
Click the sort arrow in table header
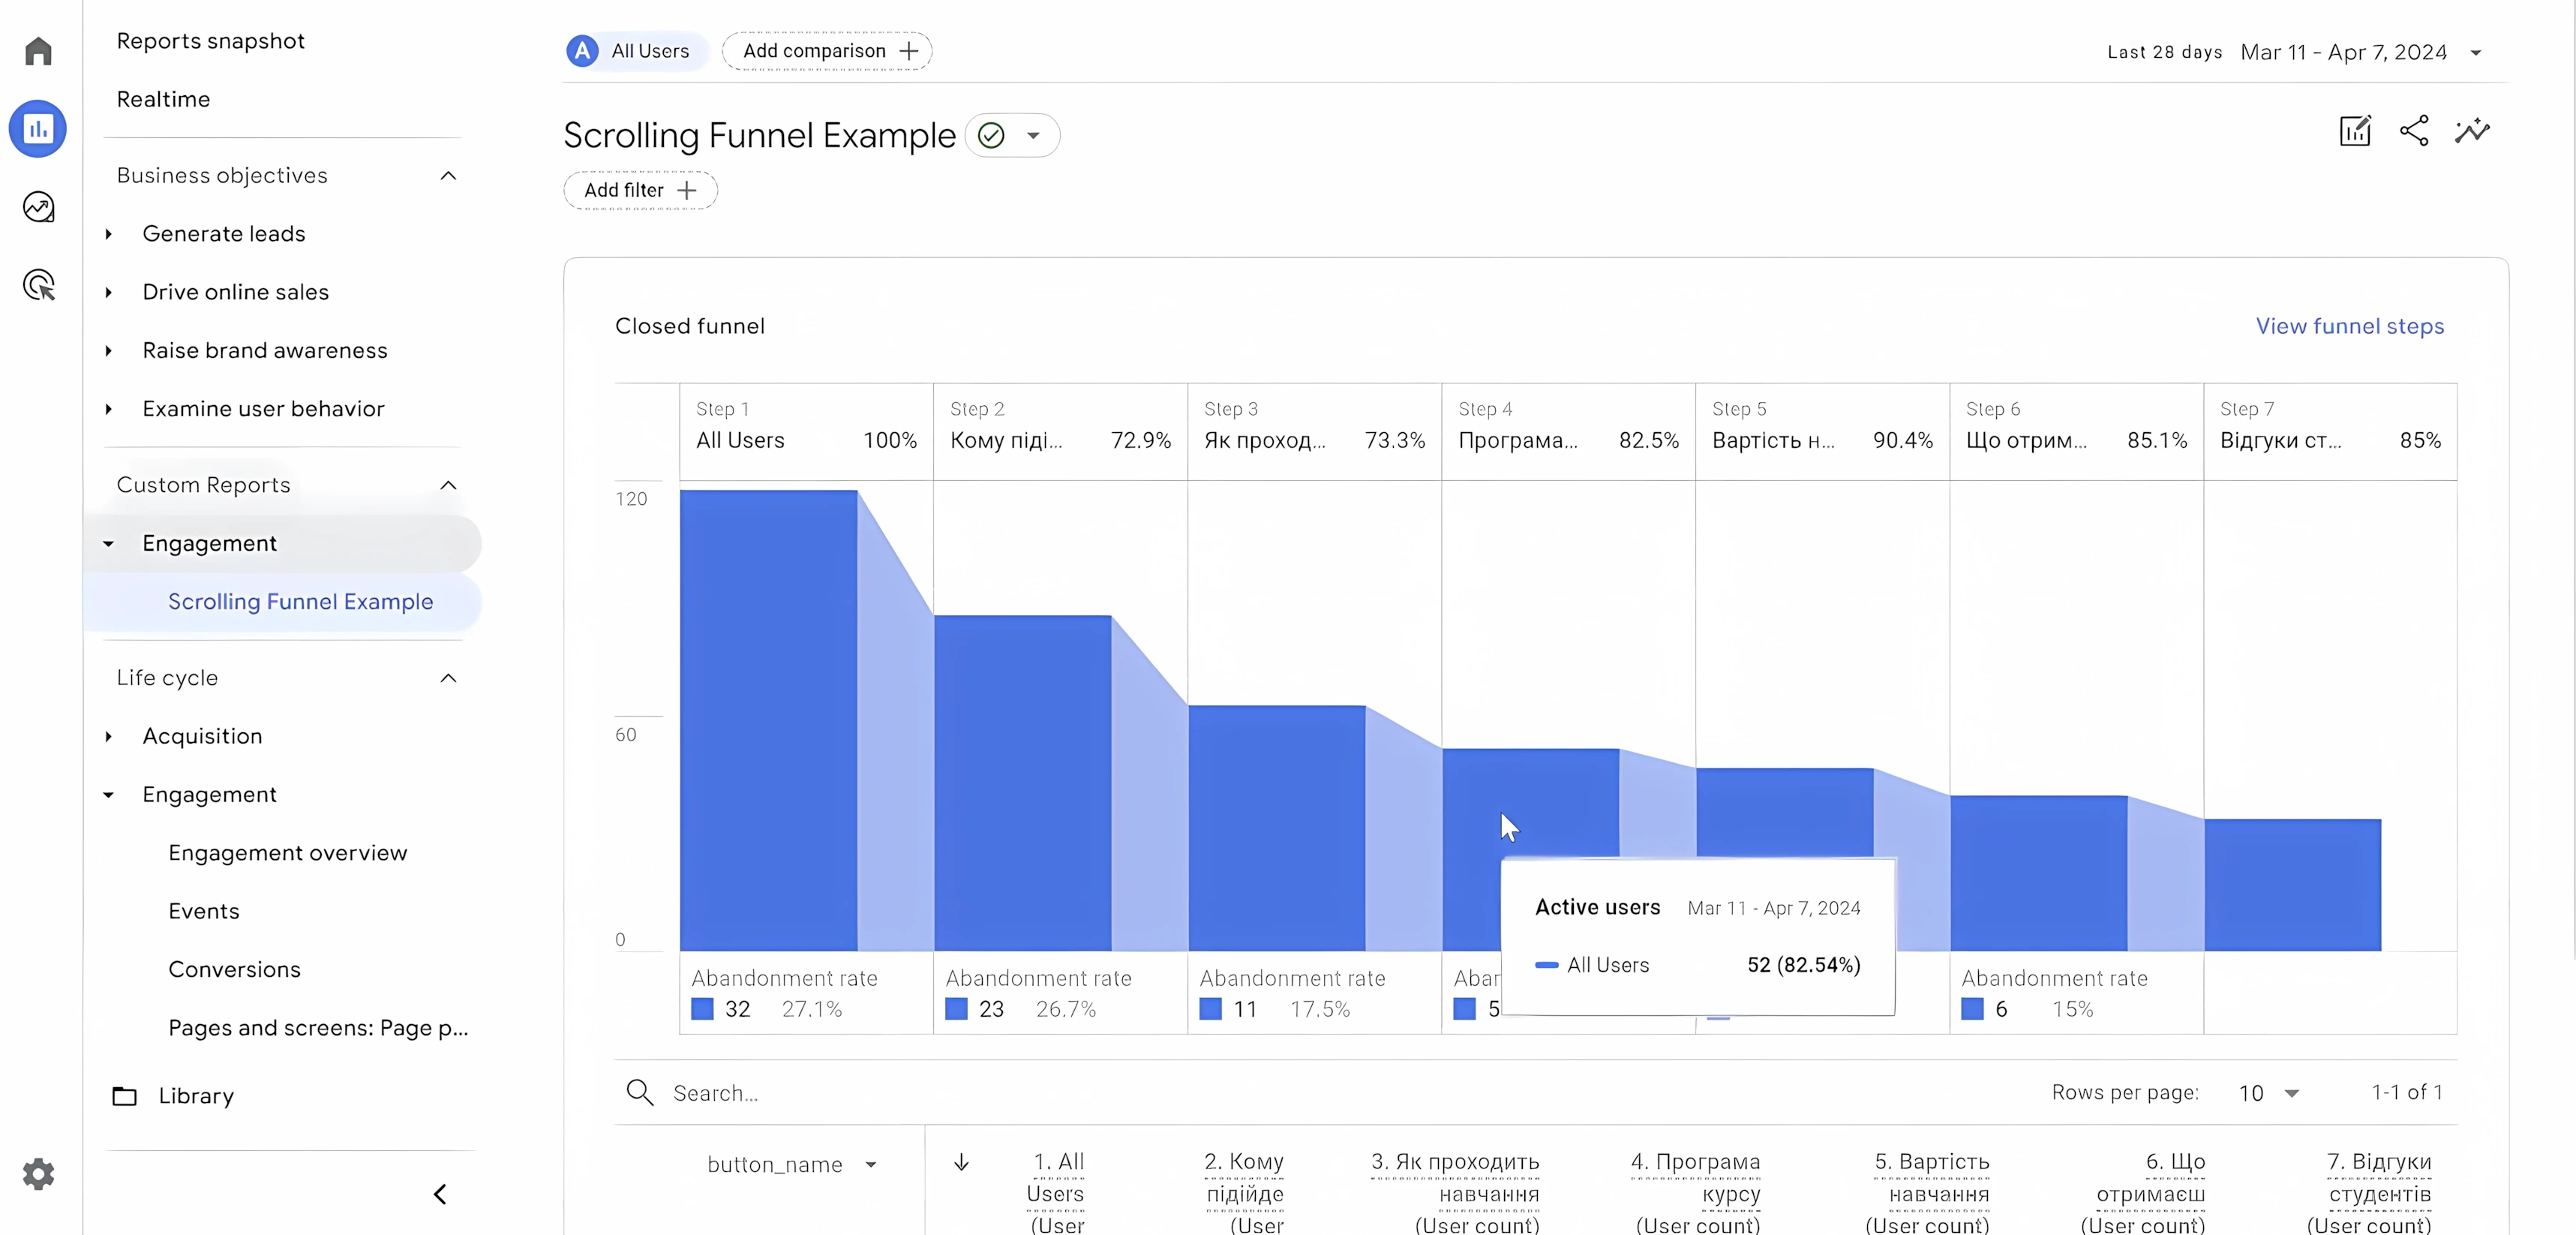[961, 1162]
